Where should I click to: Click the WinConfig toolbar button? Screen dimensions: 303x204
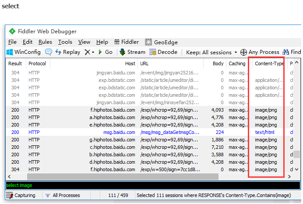tap(23, 52)
